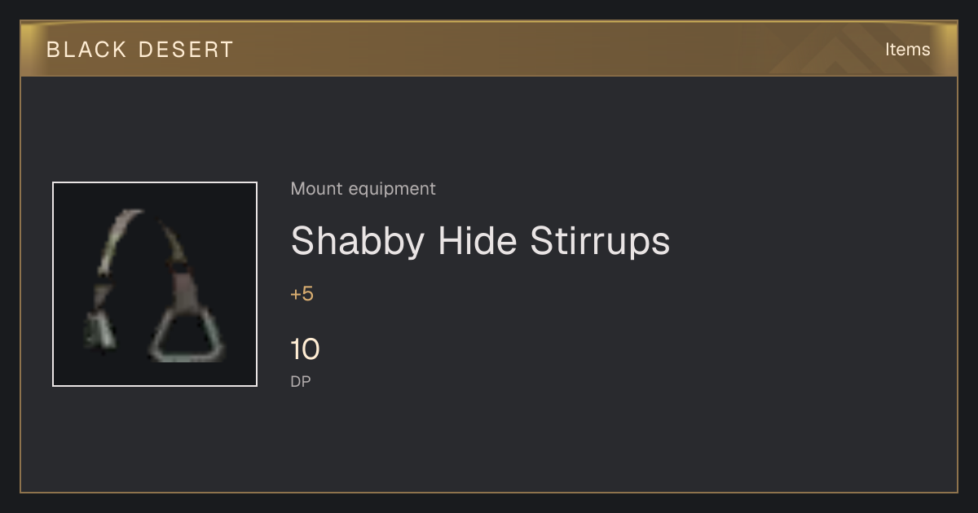Click the Shabby Hide Stirrups item name
This screenshot has height=513, width=978.
point(480,241)
